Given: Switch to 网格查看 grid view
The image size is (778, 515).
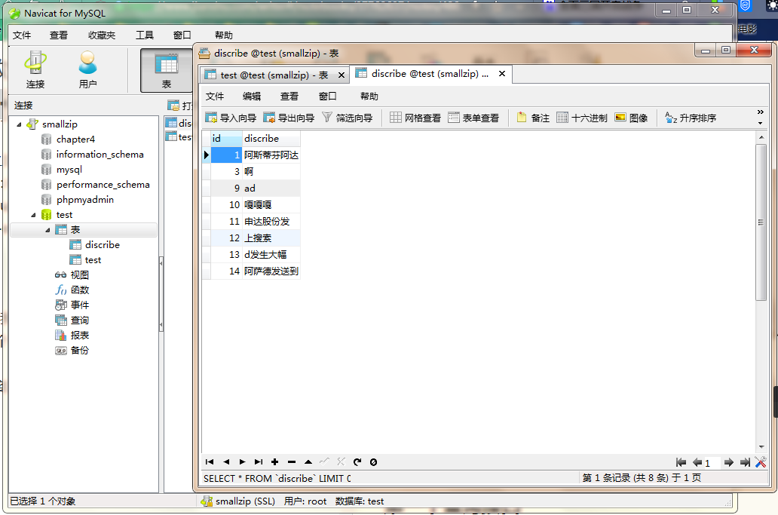Looking at the screenshot, I should (416, 118).
